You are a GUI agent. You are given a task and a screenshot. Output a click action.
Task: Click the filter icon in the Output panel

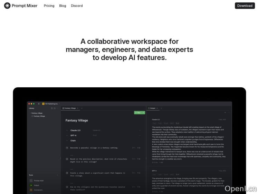pos(225,113)
